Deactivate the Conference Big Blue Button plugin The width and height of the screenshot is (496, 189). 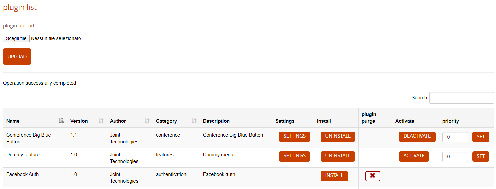[417, 137]
